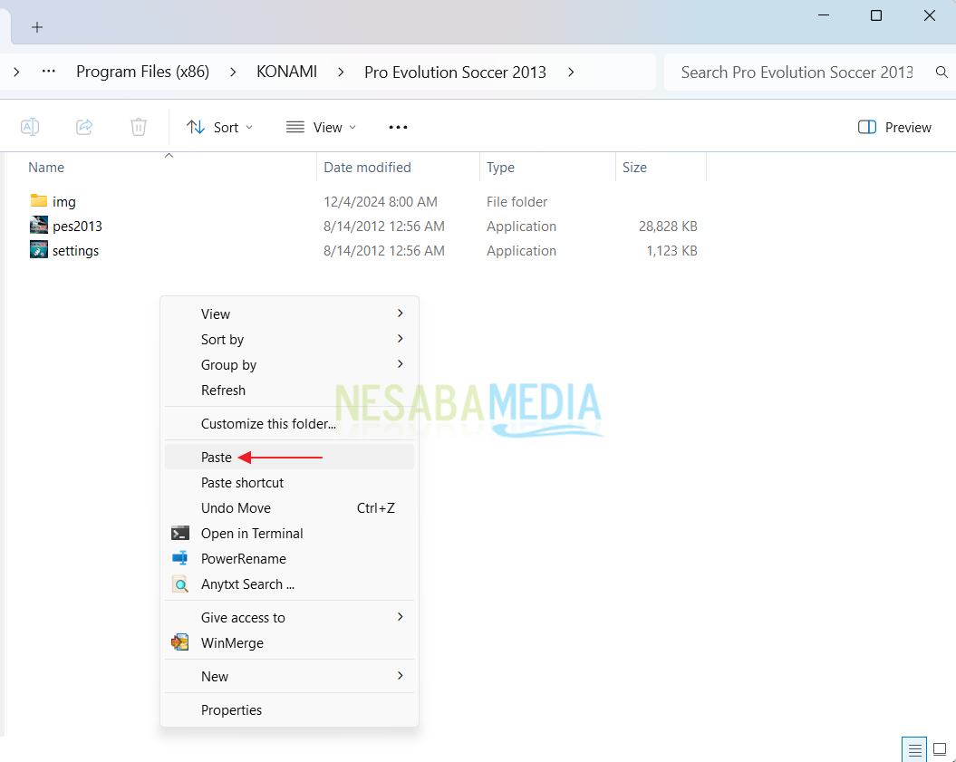Viewport: 956px width, 762px height.
Task: Select Paste in the context menu
Action: pyautogui.click(x=289, y=458)
